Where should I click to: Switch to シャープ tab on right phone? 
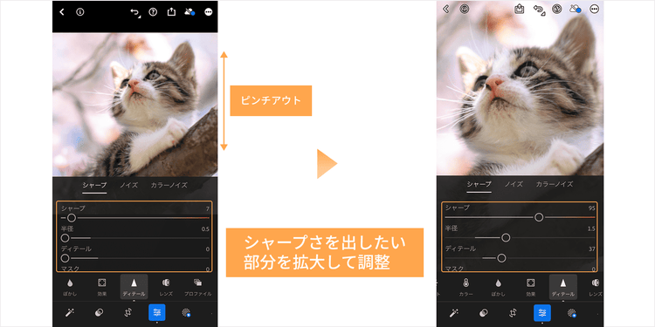pos(479,184)
